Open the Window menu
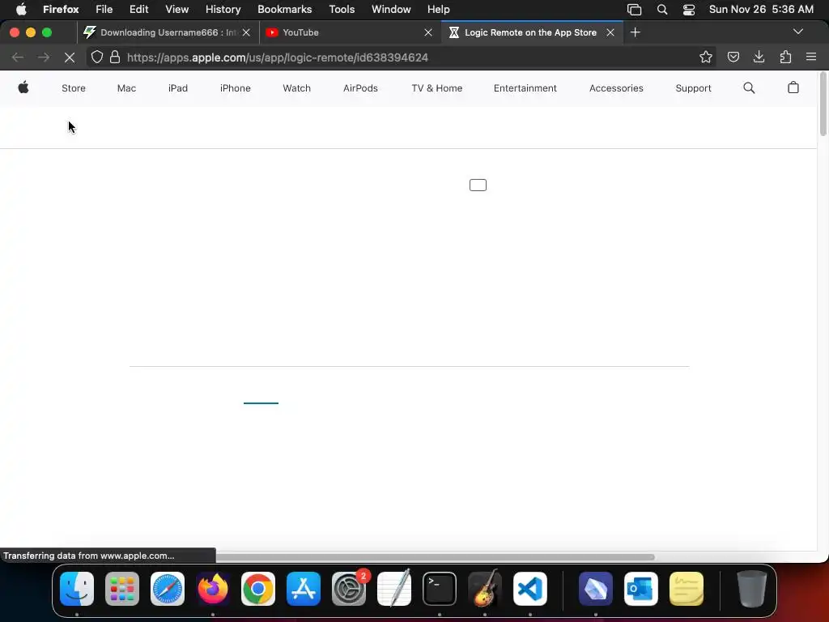This screenshot has height=622, width=829. tap(391, 10)
